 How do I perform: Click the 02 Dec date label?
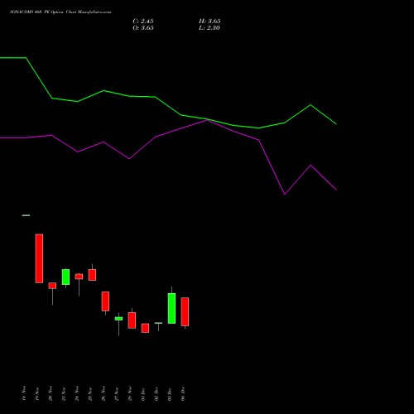coord(156,393)
